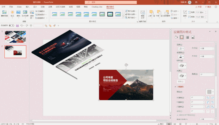The image size is (219, 125).
Task: Collapse the 3-D Rotation section
Action: [x=175, y=87]
